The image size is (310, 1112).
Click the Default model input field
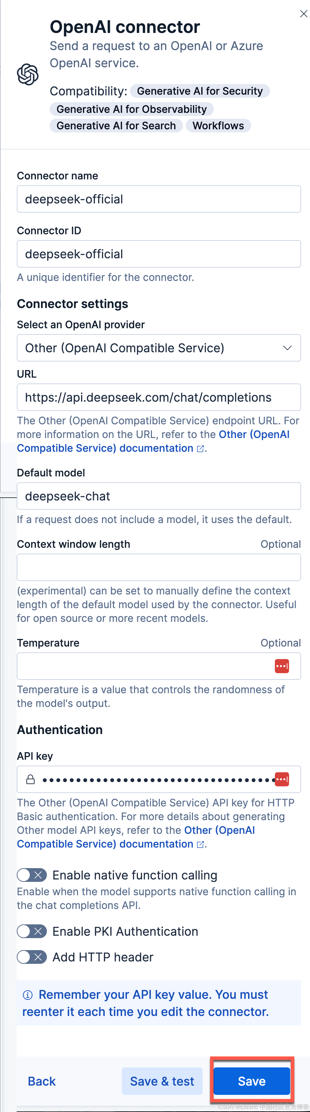159,496
